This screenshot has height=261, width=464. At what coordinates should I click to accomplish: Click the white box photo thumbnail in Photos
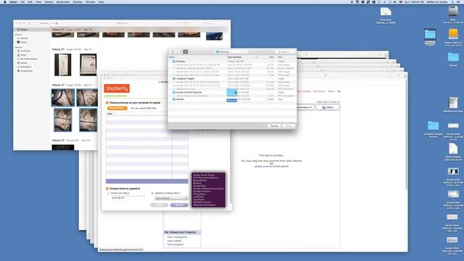pos(63,65)
